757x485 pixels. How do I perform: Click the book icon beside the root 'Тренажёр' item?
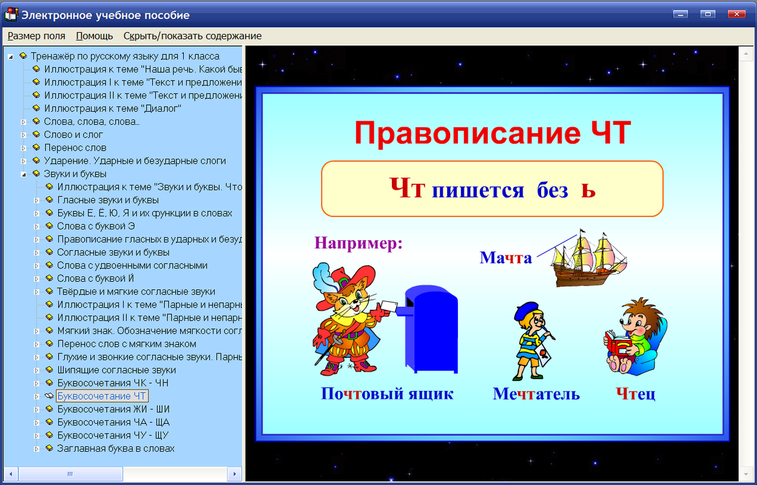point(24,56)
